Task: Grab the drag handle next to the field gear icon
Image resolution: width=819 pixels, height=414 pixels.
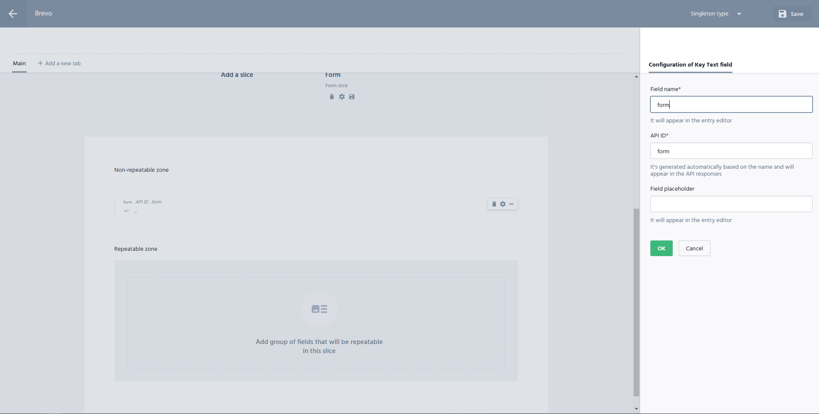Action: click(511, 204)
